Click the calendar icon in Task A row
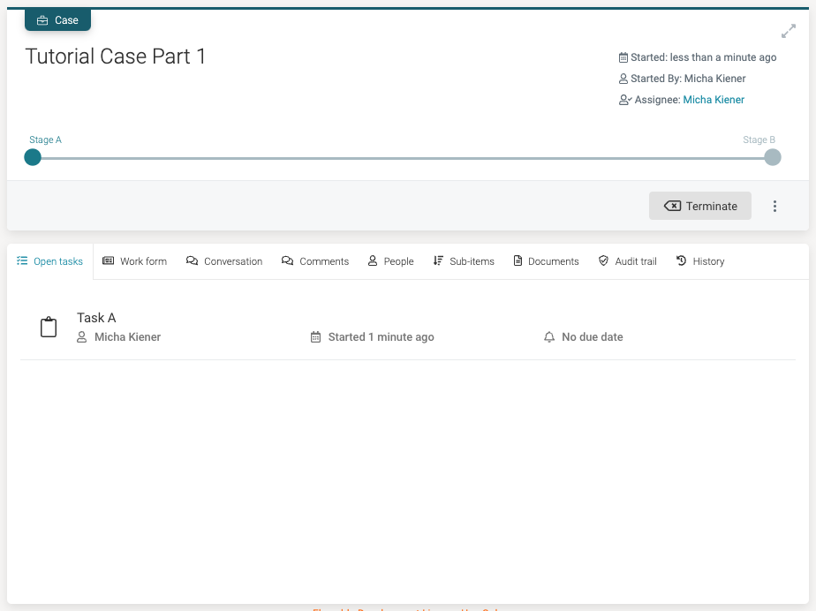This screenshot has width=816, height=611. 315,337
